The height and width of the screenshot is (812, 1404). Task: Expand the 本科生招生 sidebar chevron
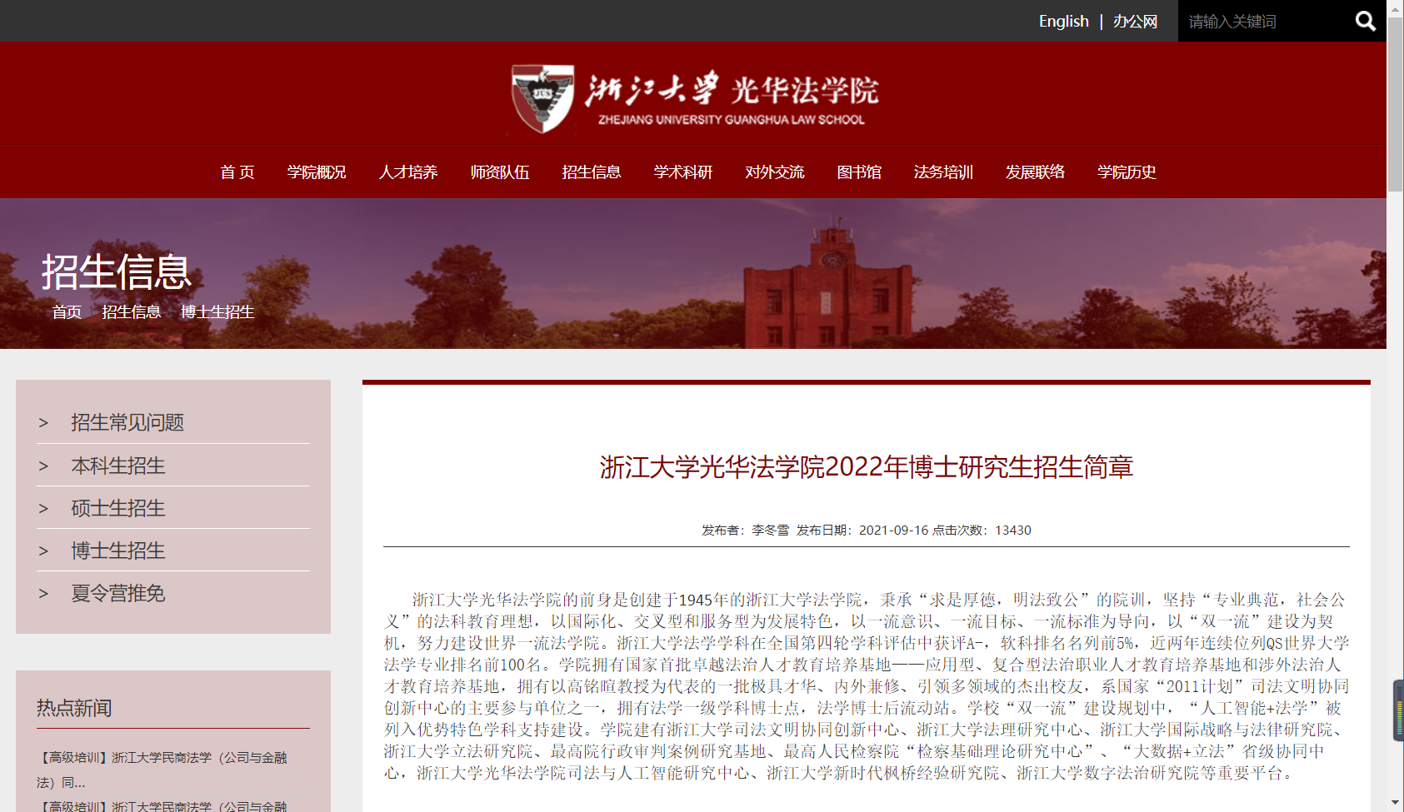[44, 466]
